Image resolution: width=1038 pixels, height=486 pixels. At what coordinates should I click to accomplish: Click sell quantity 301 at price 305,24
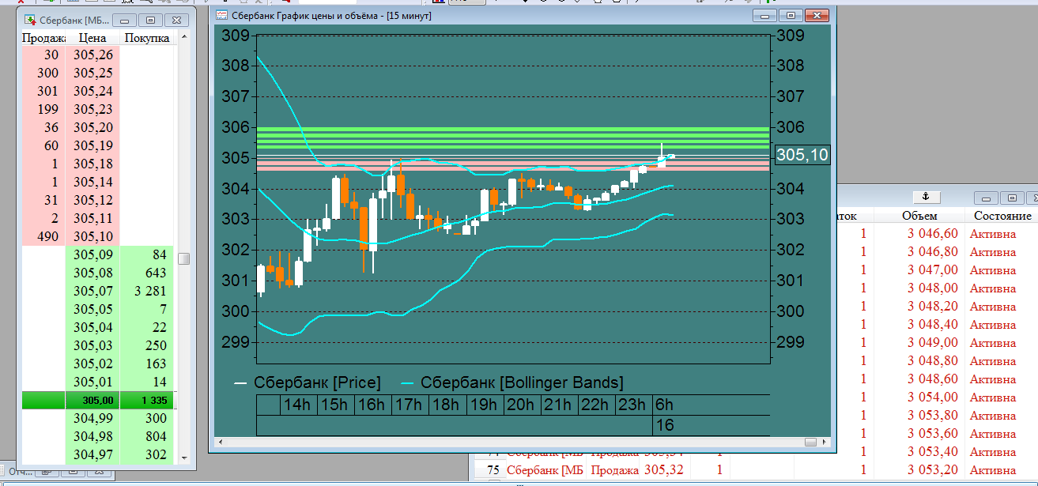pyautogui.click(x=45, y=91)
